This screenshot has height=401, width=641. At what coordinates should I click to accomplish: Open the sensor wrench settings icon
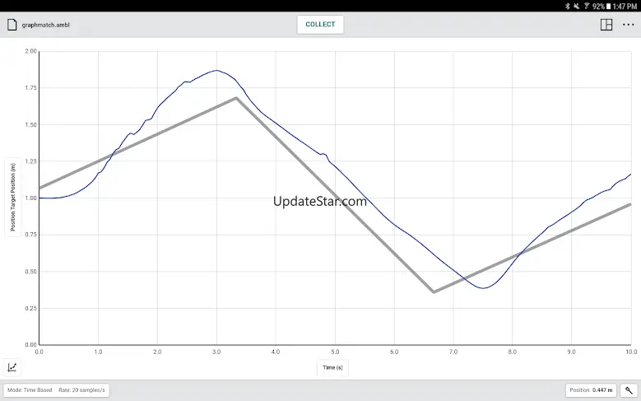coord(629,390)
